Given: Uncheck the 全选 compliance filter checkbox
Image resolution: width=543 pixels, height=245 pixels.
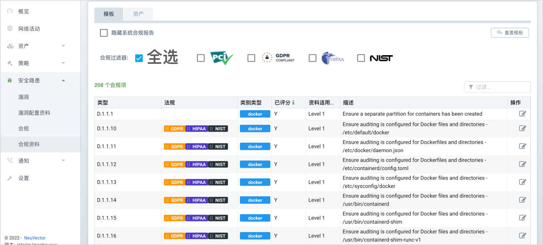Looking at the screenshot, I should (x=139, y=58).
